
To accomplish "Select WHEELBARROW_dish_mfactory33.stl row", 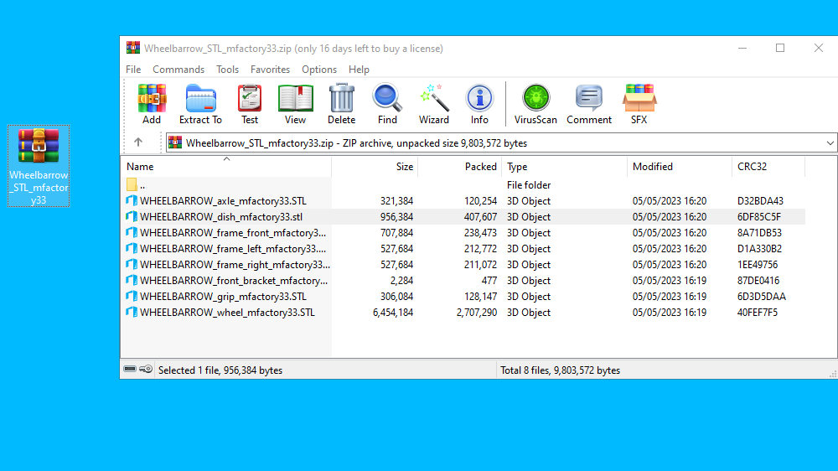I will [463, 217].
